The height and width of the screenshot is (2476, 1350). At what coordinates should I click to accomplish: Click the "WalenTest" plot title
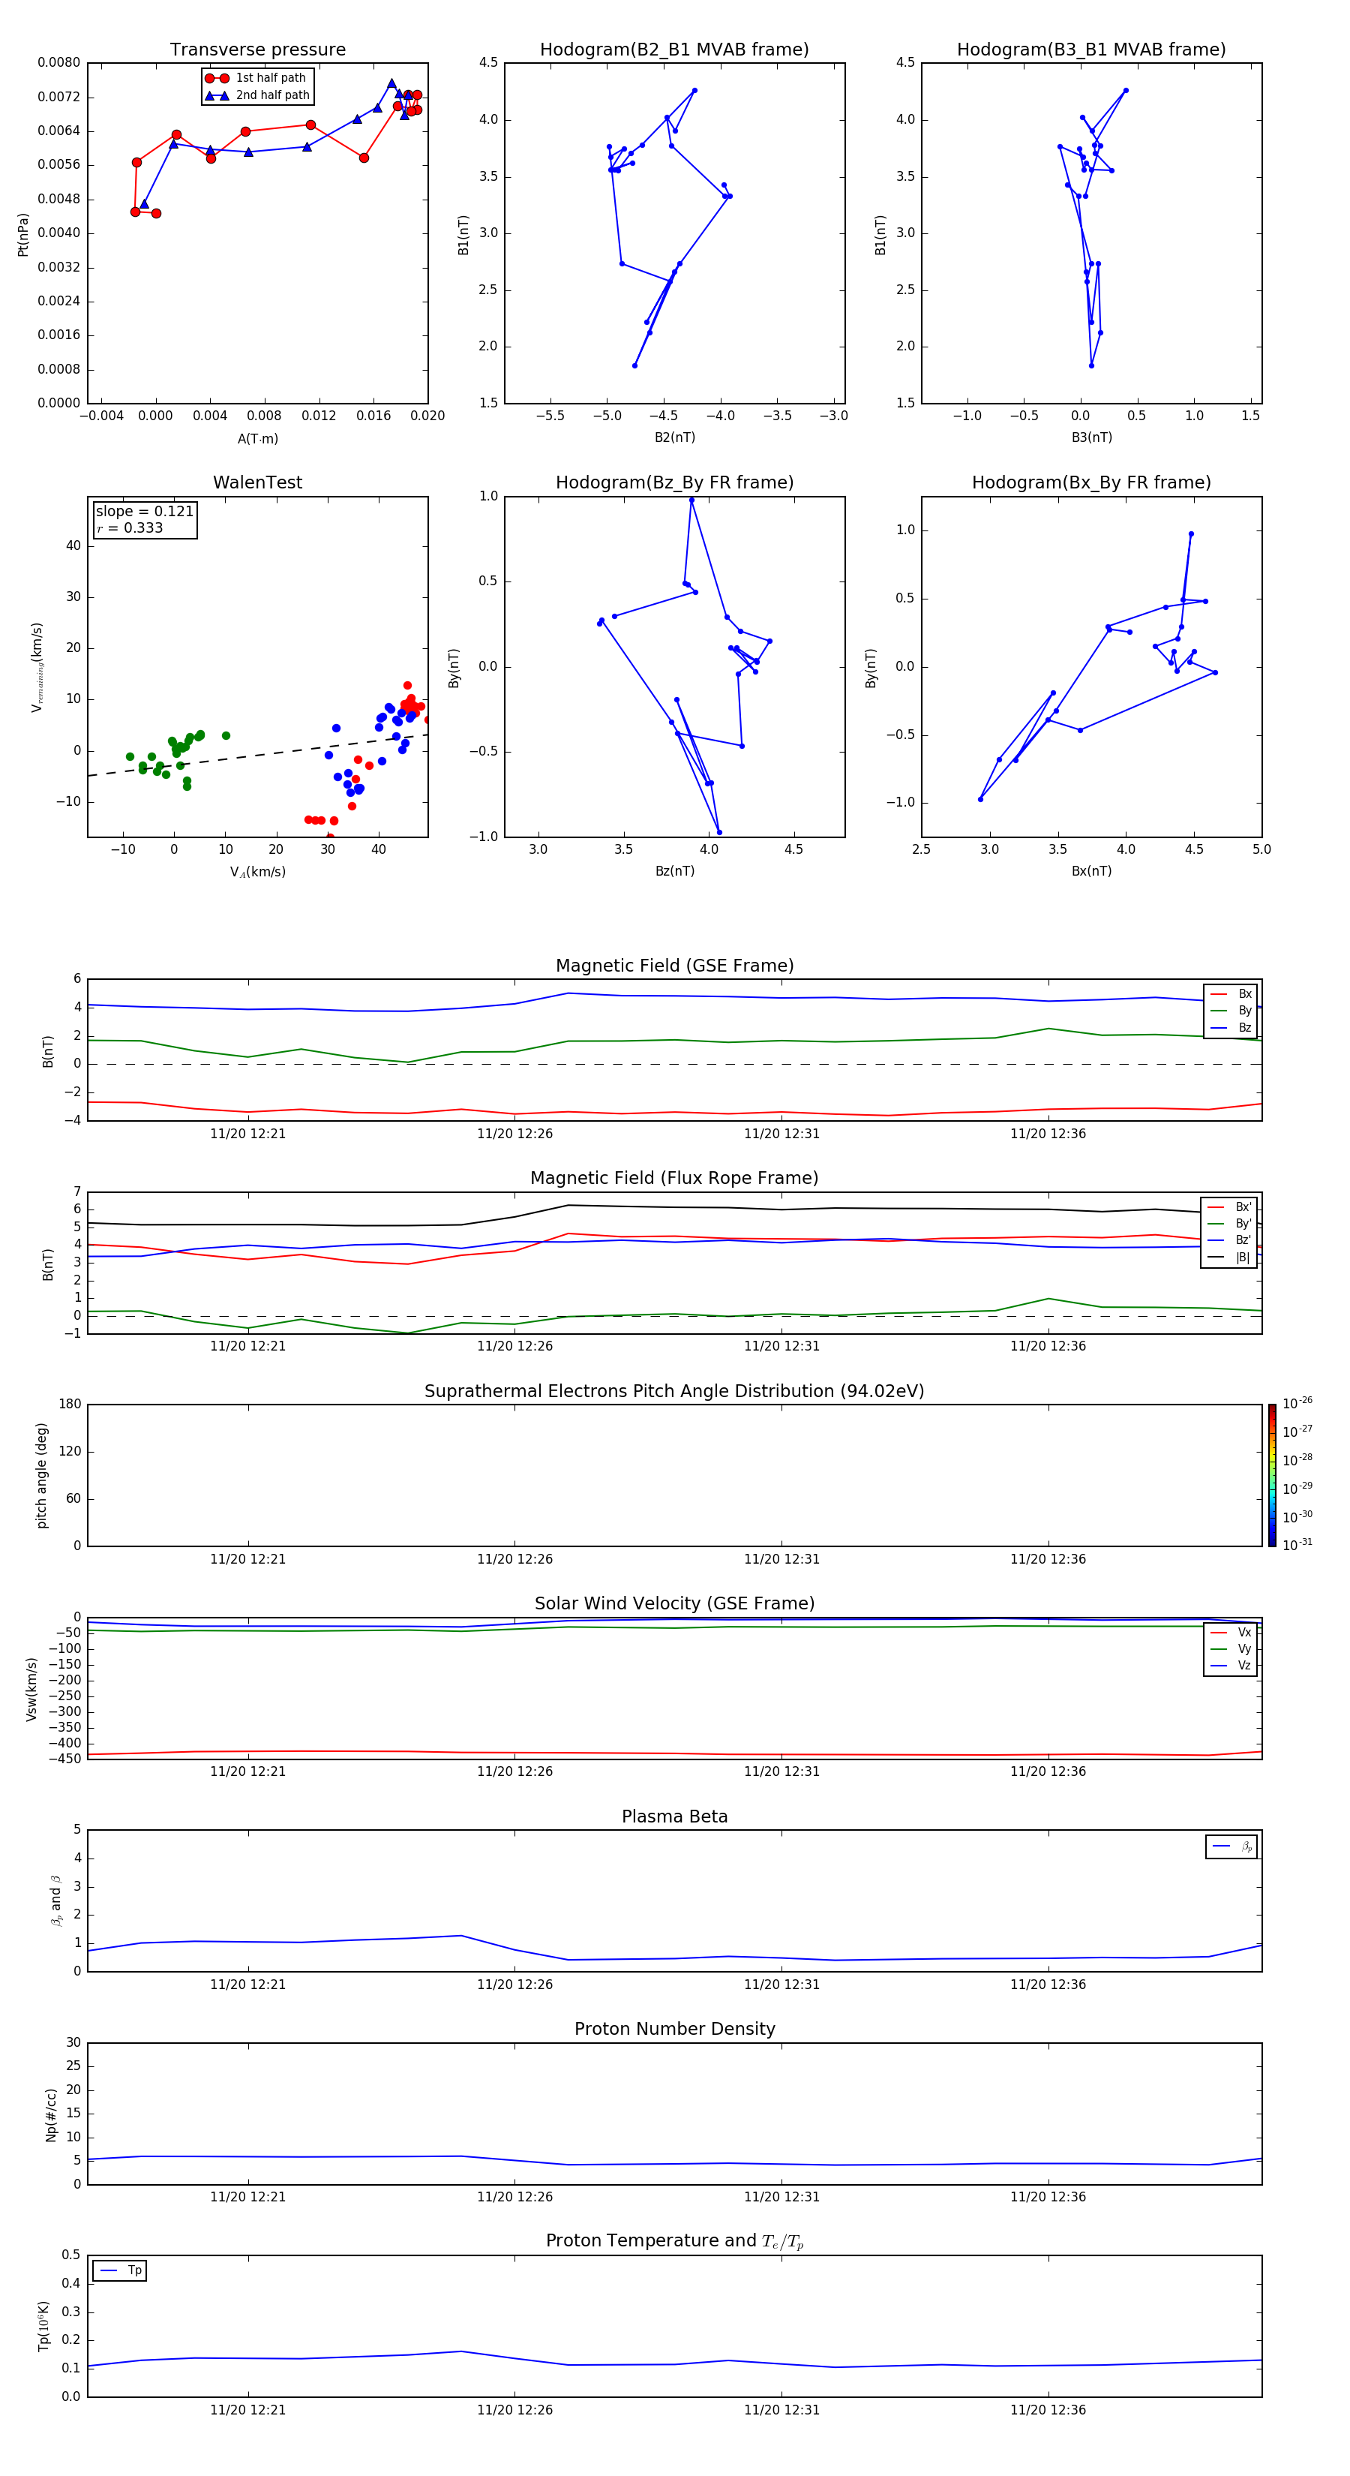point(257,482)
